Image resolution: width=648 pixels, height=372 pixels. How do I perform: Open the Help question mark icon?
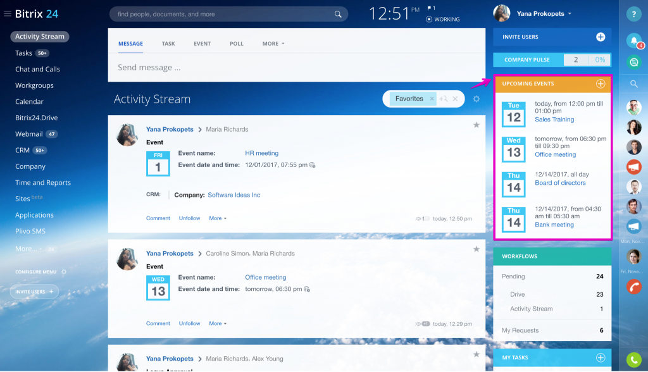point(633,14)
